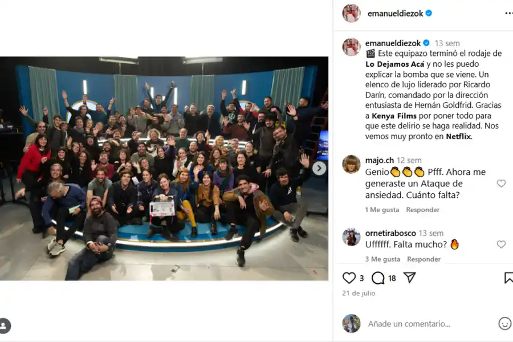The image size is (513, 342).
Task: Reply to the majo.ch comment
Action: point(423,209)
